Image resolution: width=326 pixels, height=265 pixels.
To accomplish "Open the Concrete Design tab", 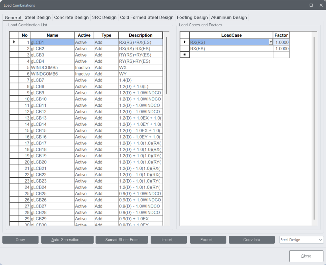I will click(70, 17).
